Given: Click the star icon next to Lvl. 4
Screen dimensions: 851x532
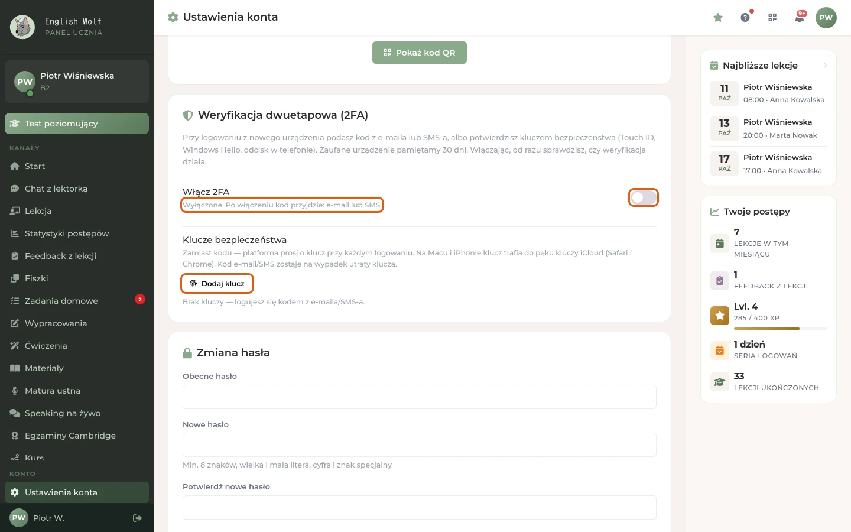Looking at the screenshot, I should pyautogui.click(x=720, y=316).
